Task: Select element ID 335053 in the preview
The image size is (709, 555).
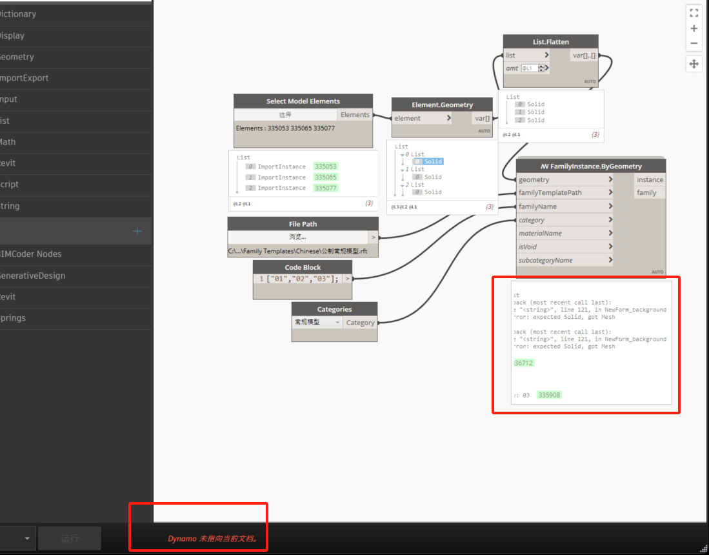Action: [326, 166]
